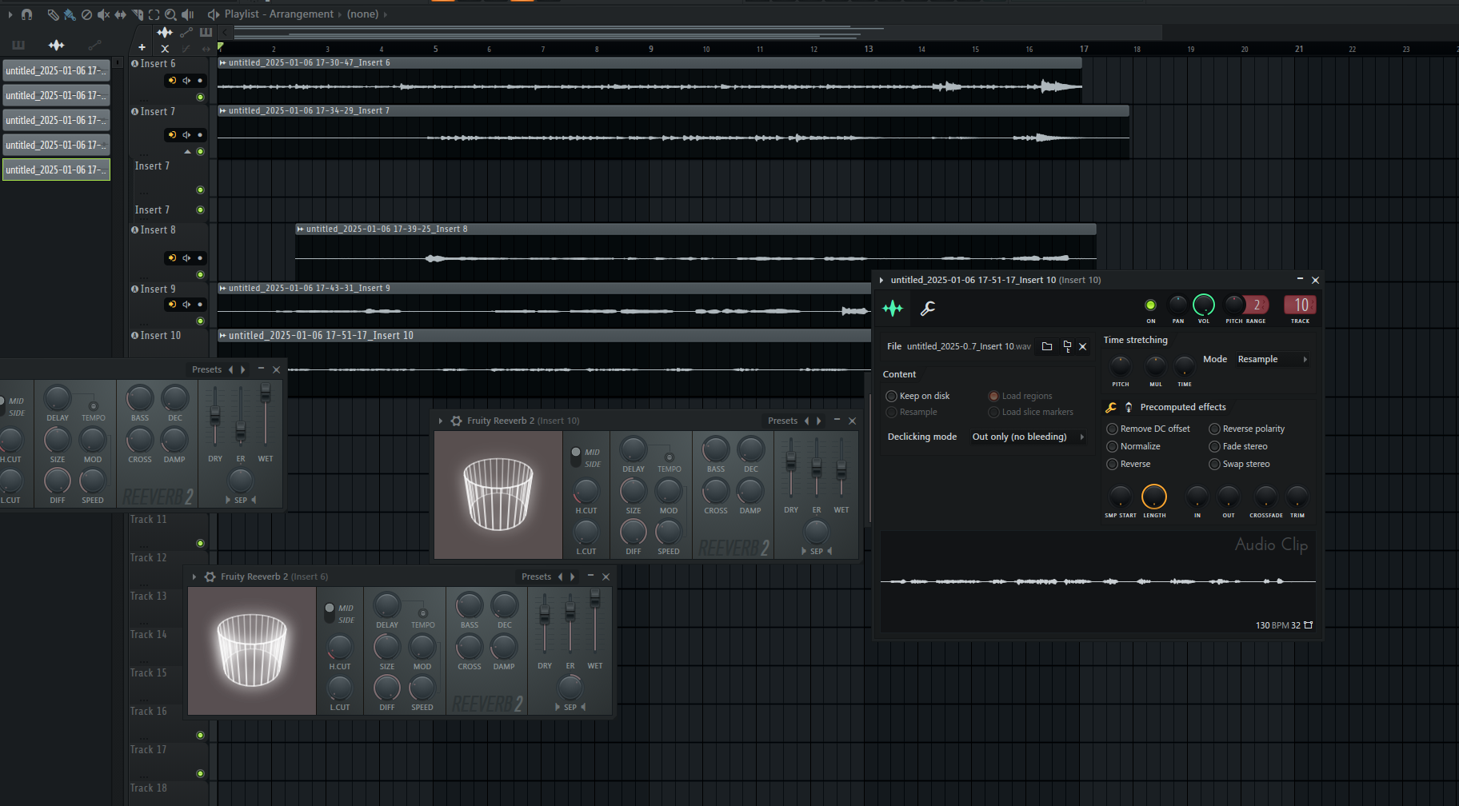
Task: Toggle Reverse polarity effect
Action: tap(1214, 429)
